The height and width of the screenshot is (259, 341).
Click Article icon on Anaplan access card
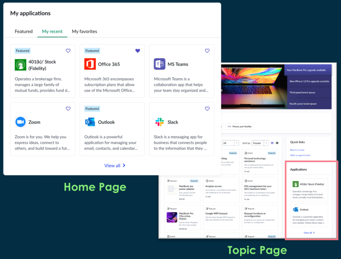tap(207, 181)
